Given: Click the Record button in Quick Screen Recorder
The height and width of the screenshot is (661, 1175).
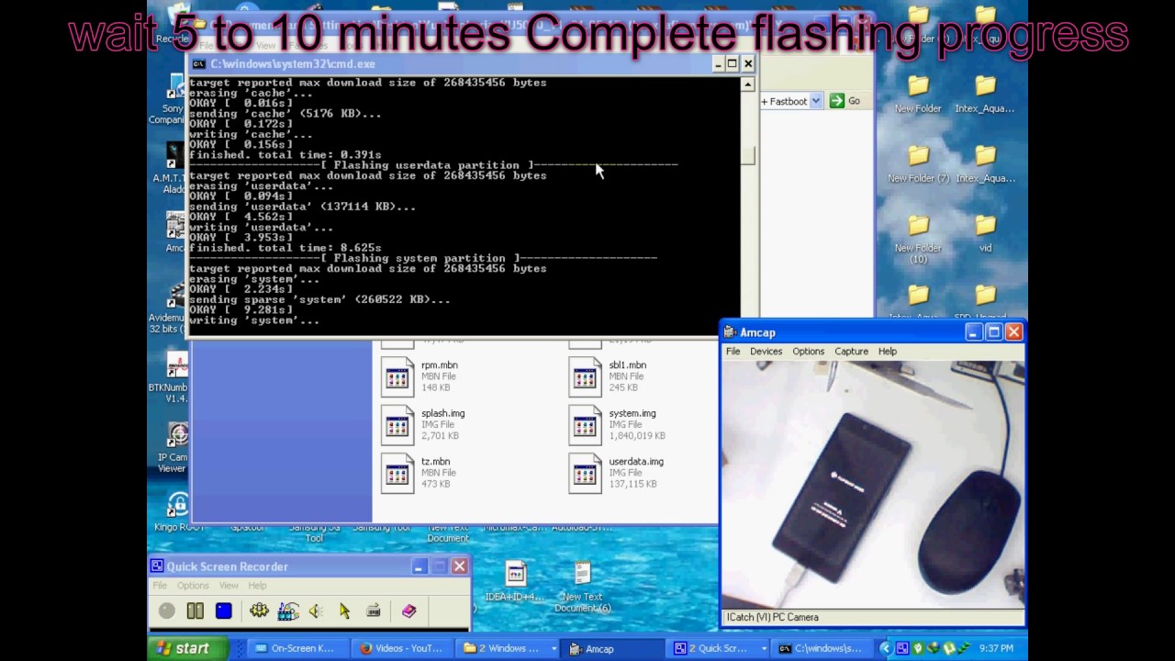Looking at the screenshot, I should 167,611.
